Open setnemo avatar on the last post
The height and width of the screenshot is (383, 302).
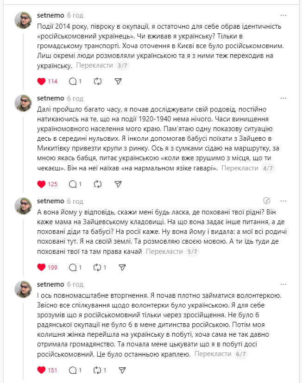pos(23,289)
